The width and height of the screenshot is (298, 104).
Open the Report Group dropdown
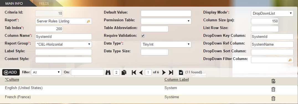(63, 45)
